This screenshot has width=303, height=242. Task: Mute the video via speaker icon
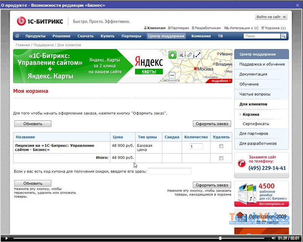click(x=273, y=238)
